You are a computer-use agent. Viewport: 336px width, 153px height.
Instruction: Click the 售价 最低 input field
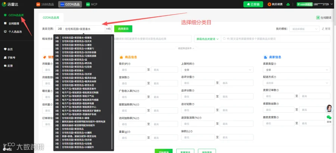click(x=133, y=70)
